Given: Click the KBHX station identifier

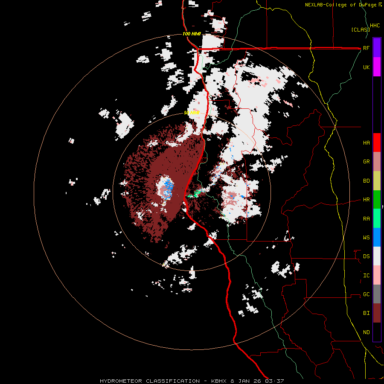Looking at the screenshot, I should [x=219, y=381].
